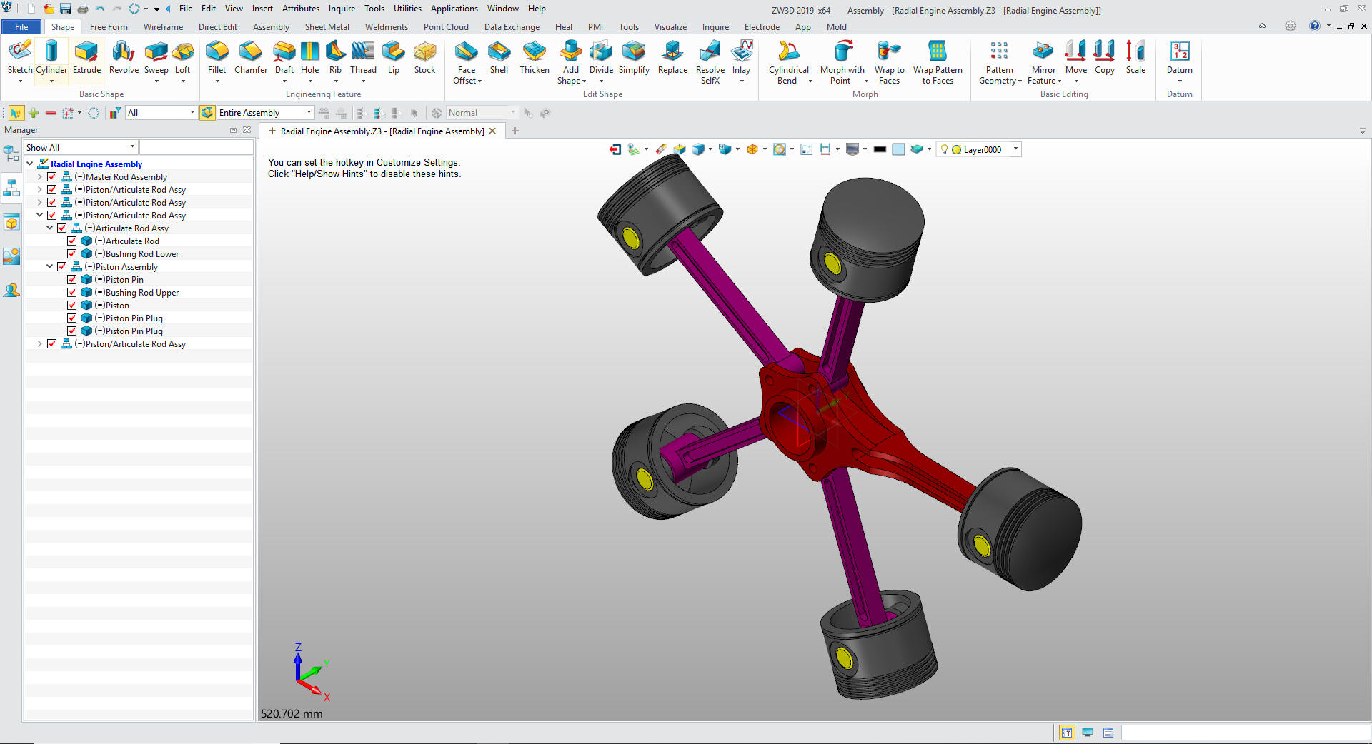1372x744 pixels.
Task: Uncheck the Master Rod Assembly checkbox
Action: point(52,177)
